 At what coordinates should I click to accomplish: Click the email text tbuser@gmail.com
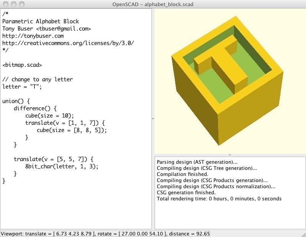(63, 29)
